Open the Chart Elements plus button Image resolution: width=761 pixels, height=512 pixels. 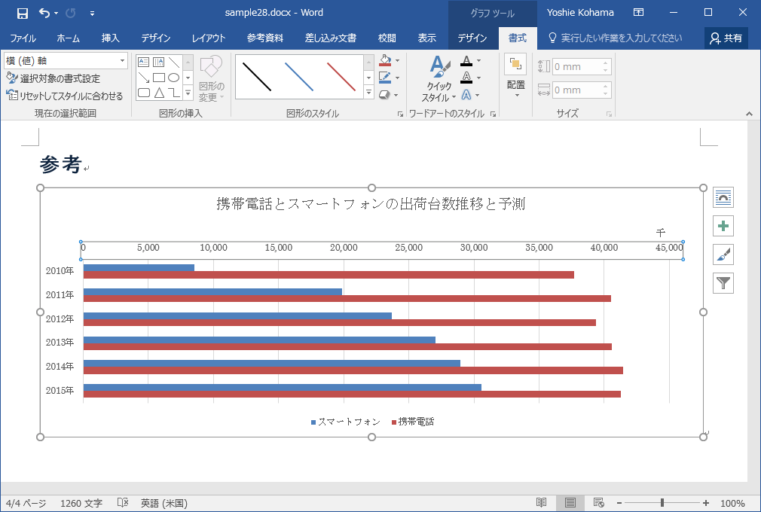[x=723, y=227]
